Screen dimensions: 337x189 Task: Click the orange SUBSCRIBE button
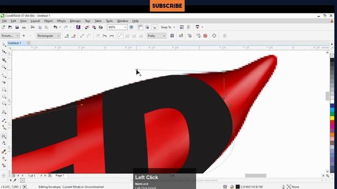167,6
